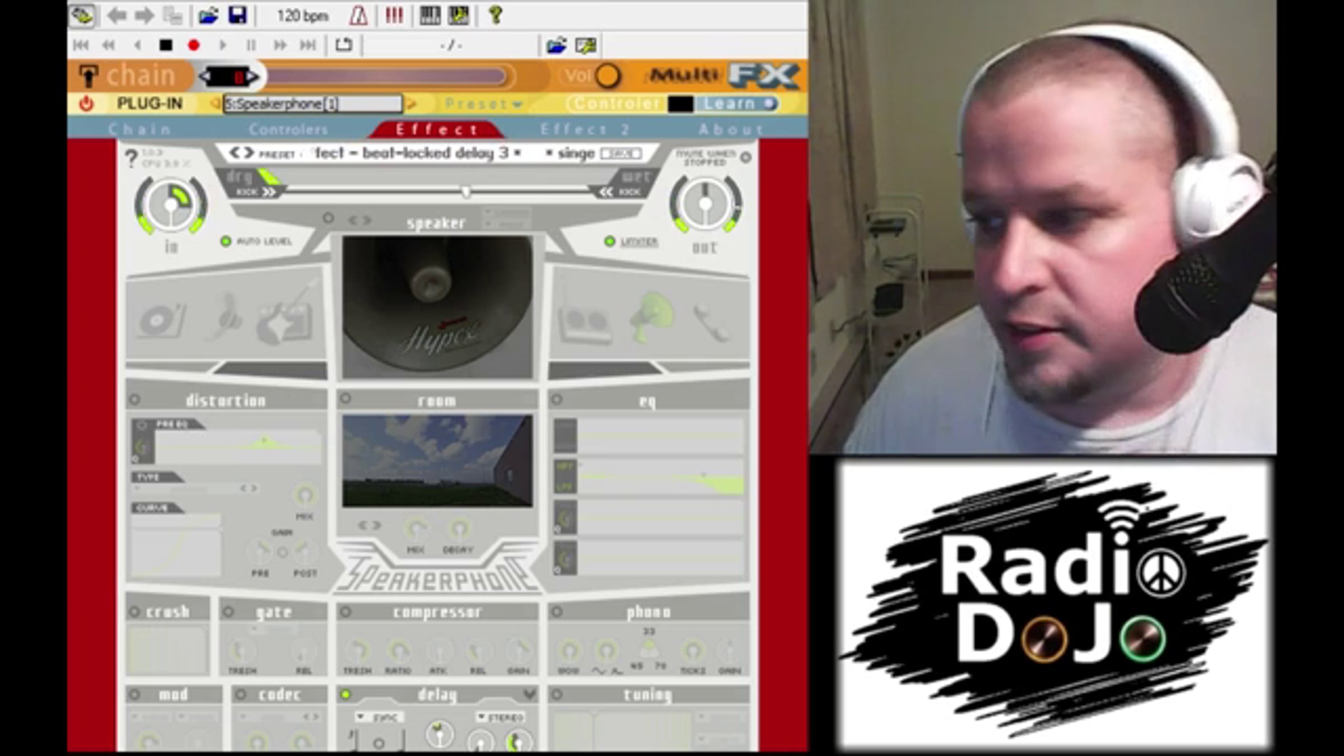Click the red record button
1344x756 pixels.
pos(194,45)
